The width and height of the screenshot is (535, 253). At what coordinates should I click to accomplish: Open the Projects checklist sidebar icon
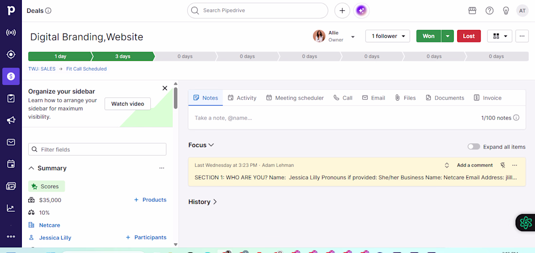11,98
